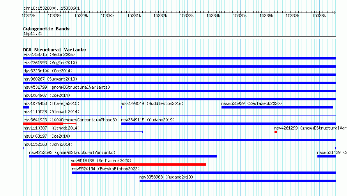Select nsv4531799 (gnomADStructuralVariants) label
Screen dimensions: 347x196
pos(67,87)
